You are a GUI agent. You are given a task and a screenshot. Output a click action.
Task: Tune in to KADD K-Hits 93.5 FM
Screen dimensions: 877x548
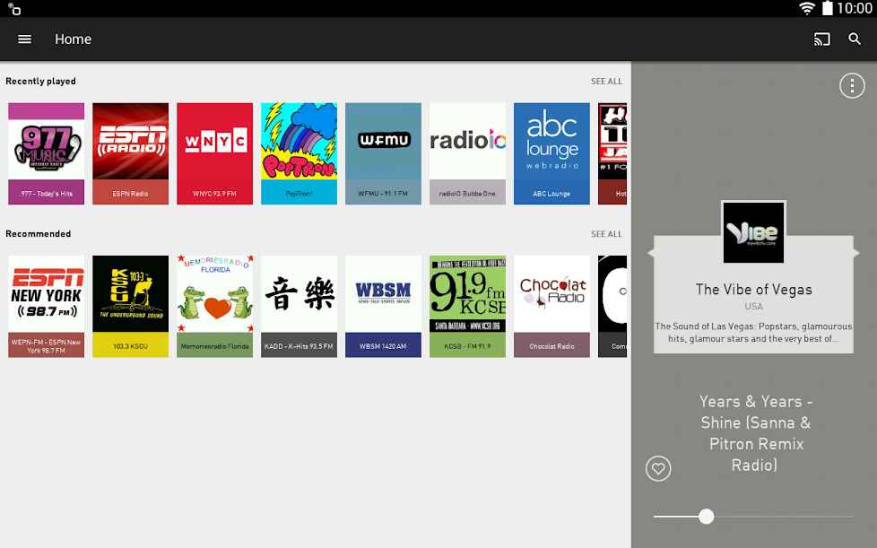click(300, 307)
